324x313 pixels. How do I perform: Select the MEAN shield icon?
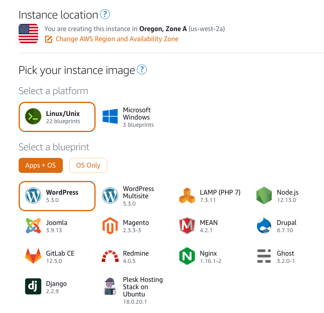pos(187,226)
